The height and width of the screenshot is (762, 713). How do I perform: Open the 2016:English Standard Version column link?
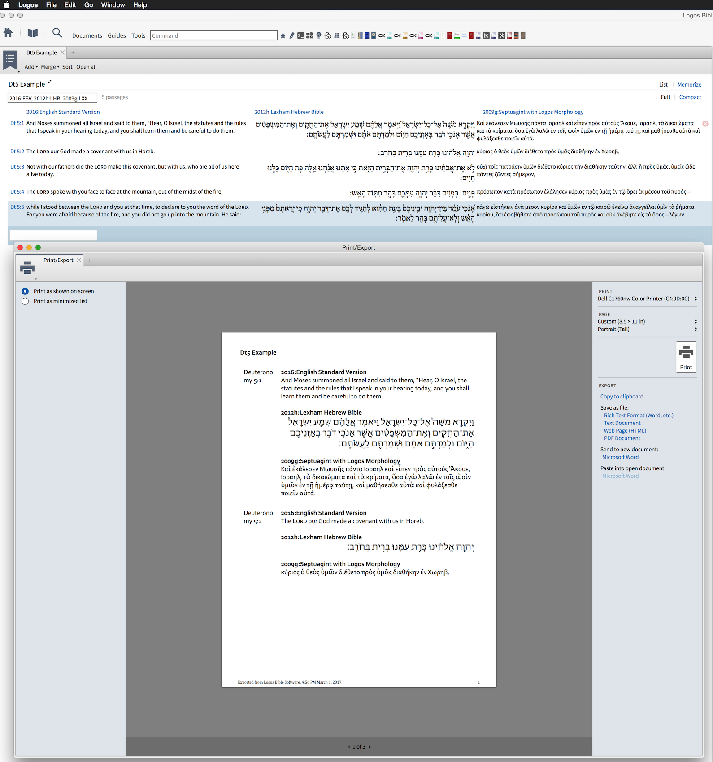click(63, 112)
